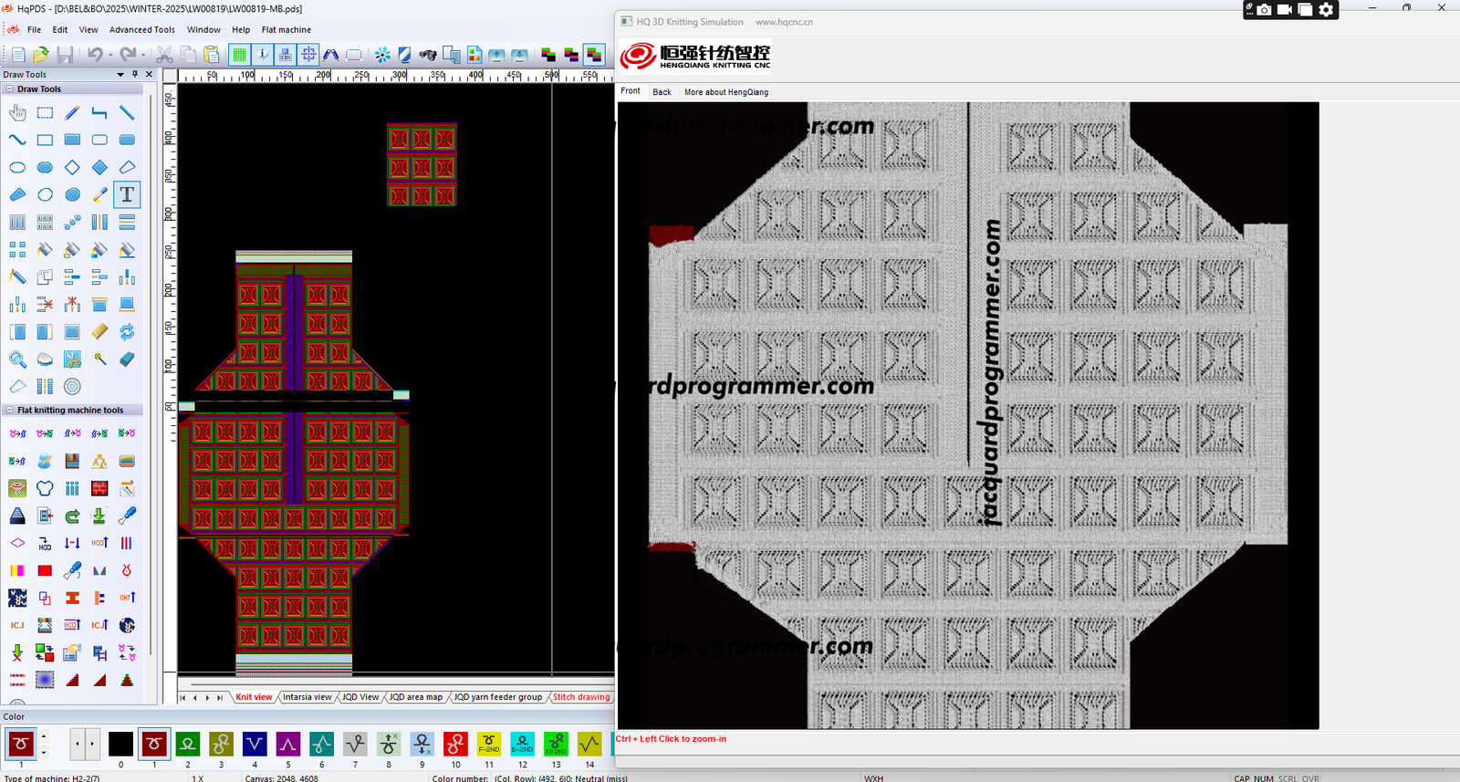Switch to the Intarsia view tab

(x=307, y=697)
